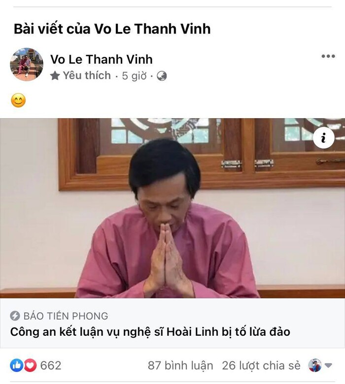The height and width of the screenshot is (384, 345).
Task: Click the 5 giờ timestamp
Action: [x=135, y=76]
